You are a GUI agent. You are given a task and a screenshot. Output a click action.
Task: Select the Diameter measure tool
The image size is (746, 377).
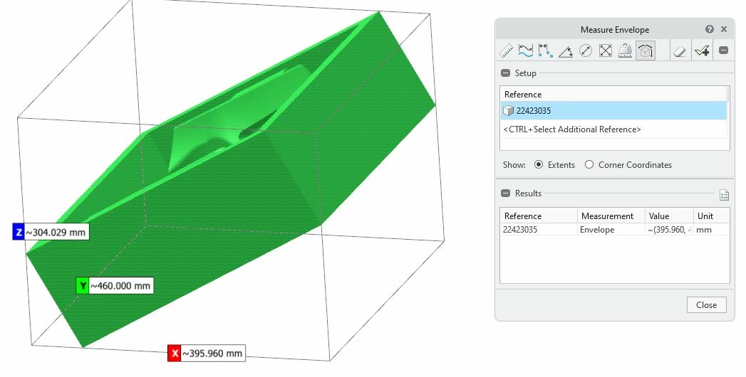click(586, 51)
